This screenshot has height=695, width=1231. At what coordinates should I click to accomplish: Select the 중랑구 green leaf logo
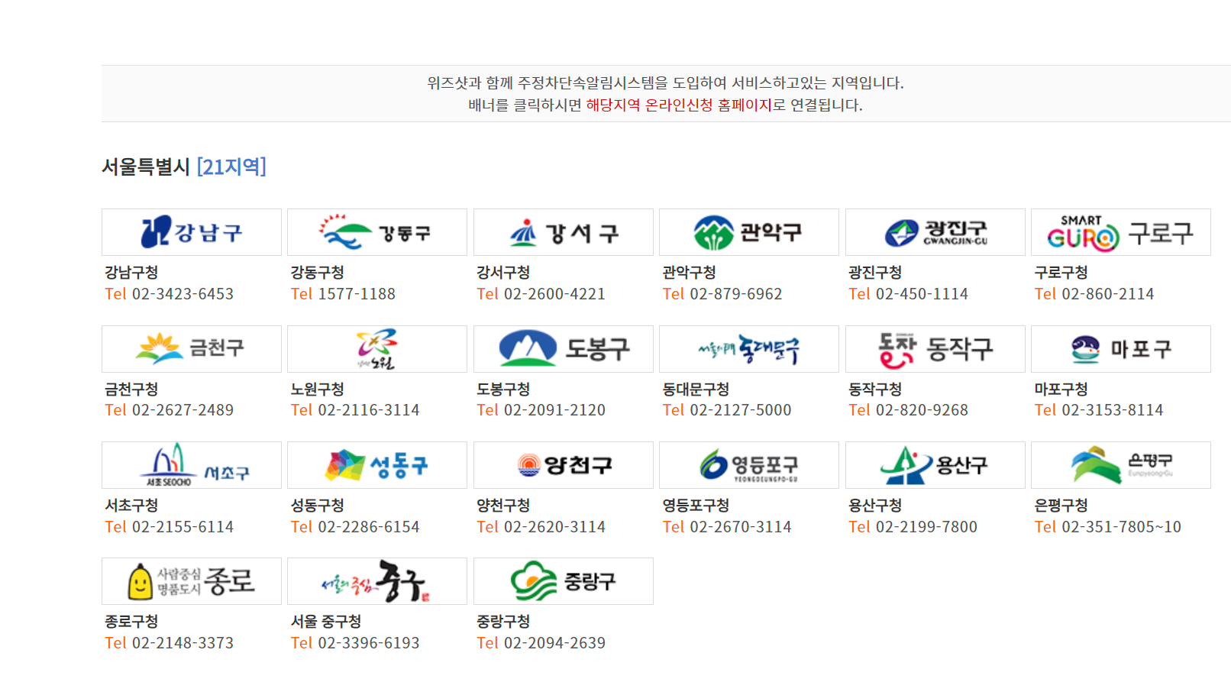(x=563, y=581)
